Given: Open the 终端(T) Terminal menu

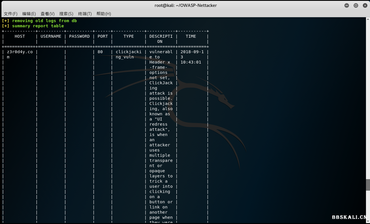Looking at the screenshot, I should (85, 14).
